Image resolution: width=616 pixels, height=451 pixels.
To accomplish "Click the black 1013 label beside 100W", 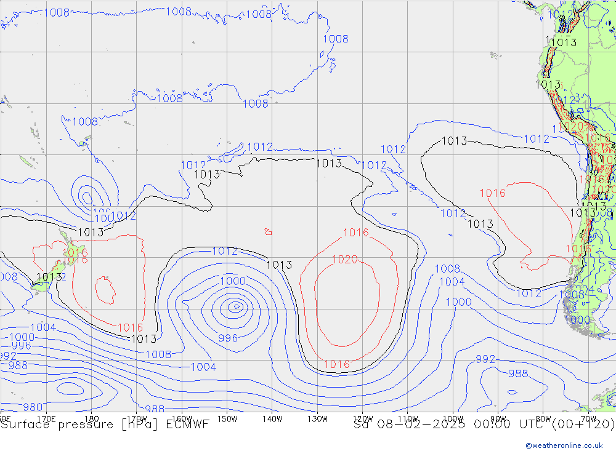I will tap(455, 141).
